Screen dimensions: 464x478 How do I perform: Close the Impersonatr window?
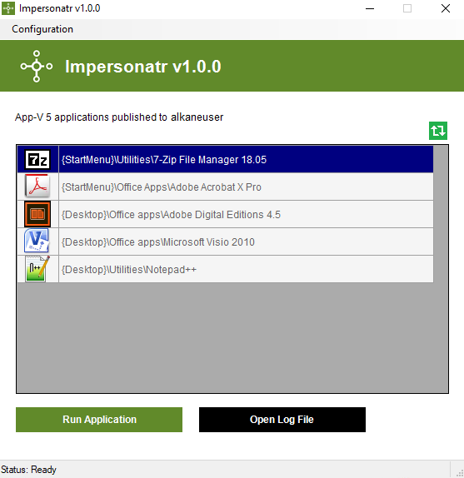[x=446, y=8]
